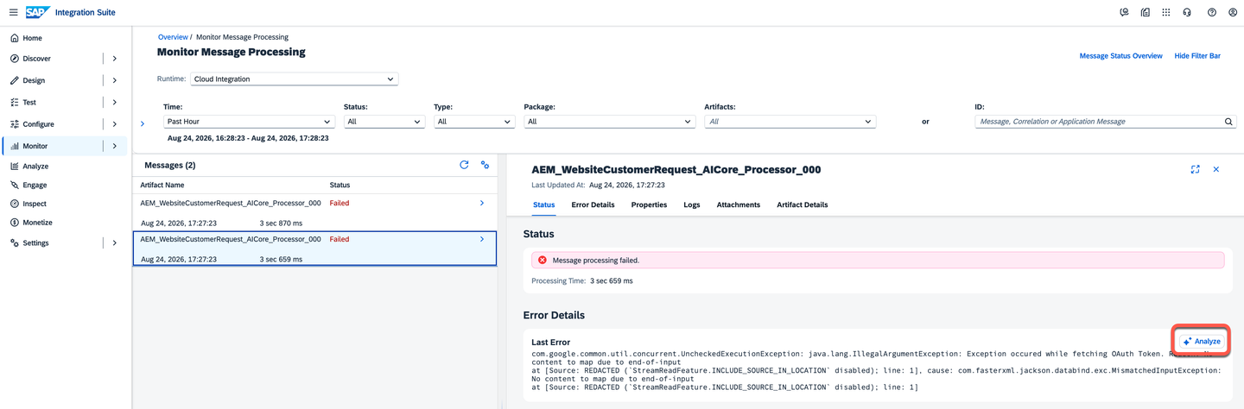Open the documents icon in header
Screen dimensions: 1244x409
click(1146, 12)
